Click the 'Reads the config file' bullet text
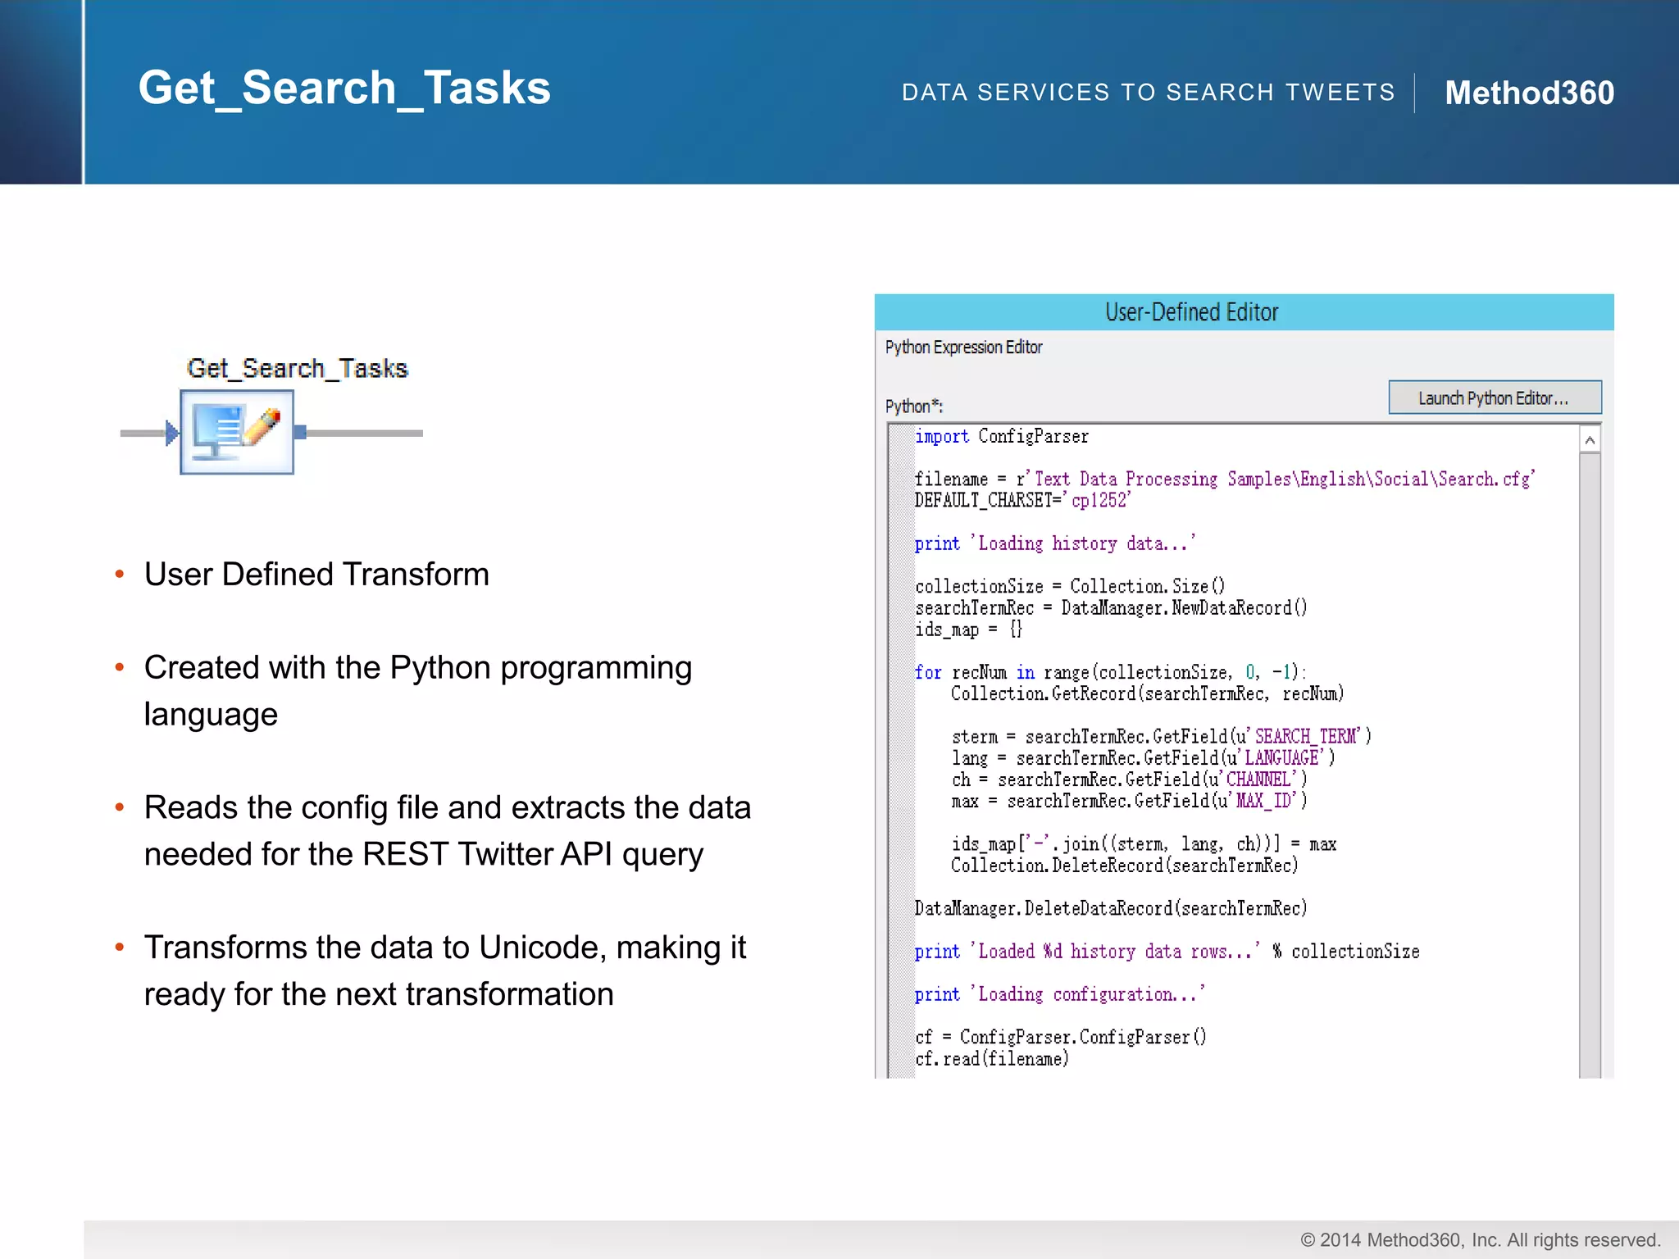The height and width of the screenshot is (1259, 1679). coord(448,831)
